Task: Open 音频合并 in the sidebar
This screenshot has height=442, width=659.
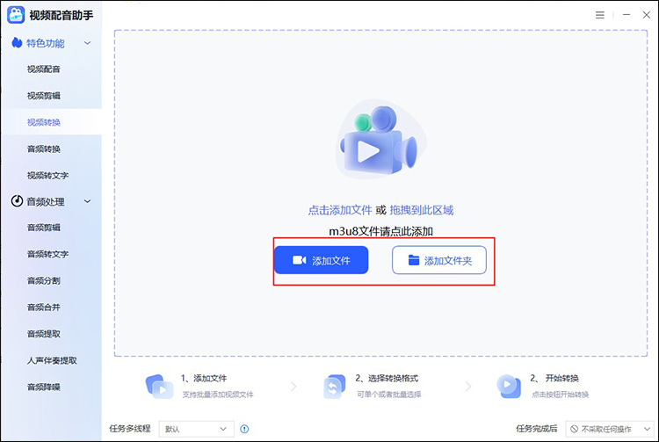Action: (x=44, y=308)
